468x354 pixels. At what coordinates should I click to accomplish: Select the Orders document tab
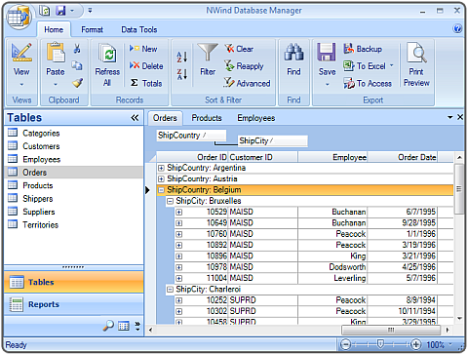(x=165, y=118)
